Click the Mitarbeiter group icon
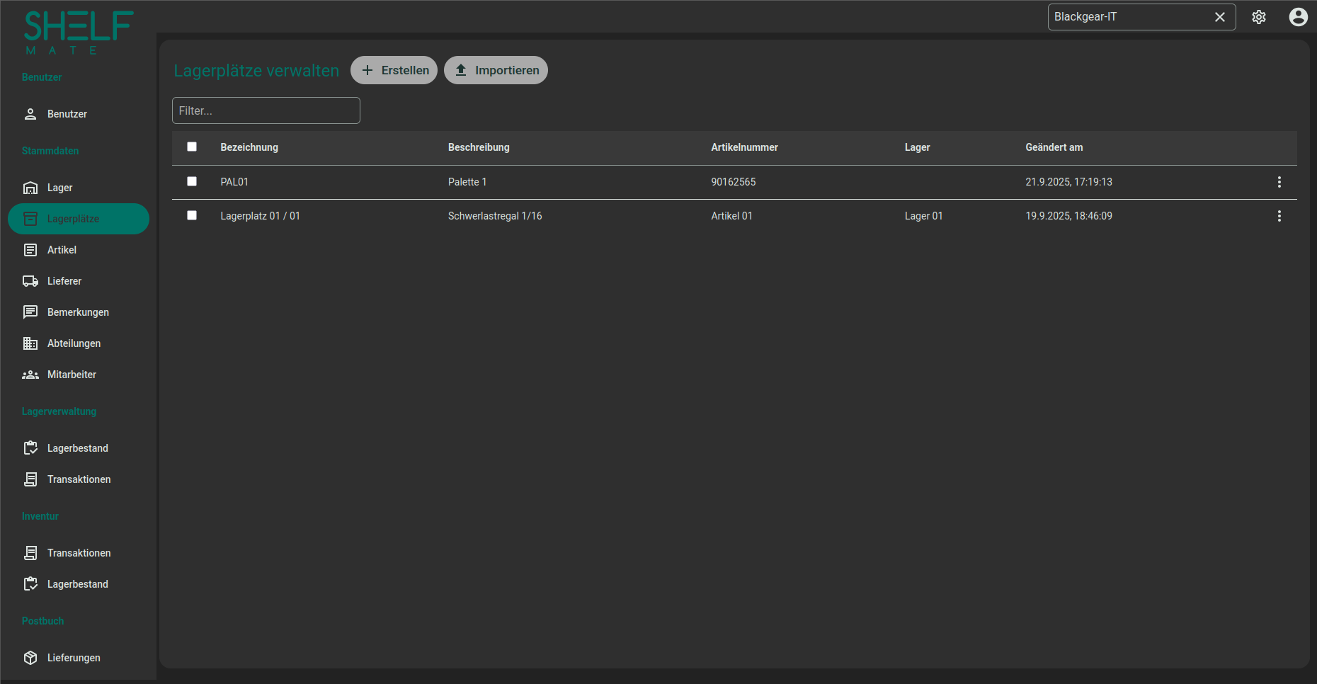The width and height of the screenshot is (1317, 684). [x=30, y=375]
